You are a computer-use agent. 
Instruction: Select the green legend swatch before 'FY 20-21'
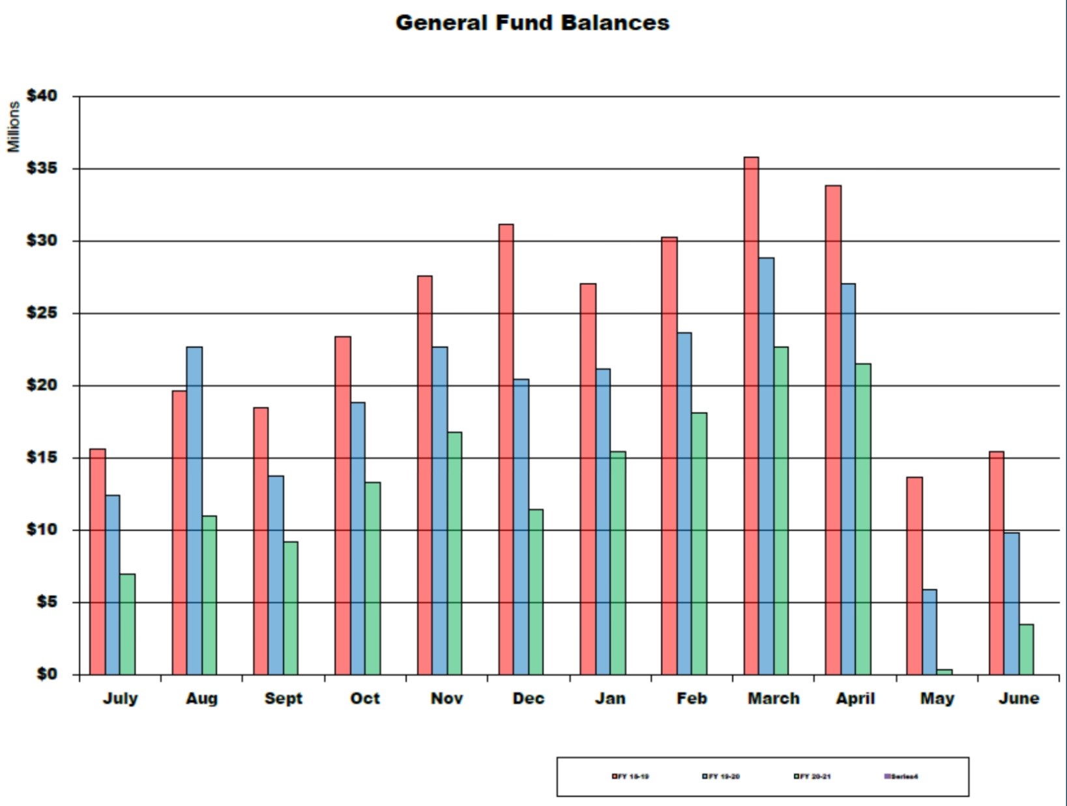(797, 776)
